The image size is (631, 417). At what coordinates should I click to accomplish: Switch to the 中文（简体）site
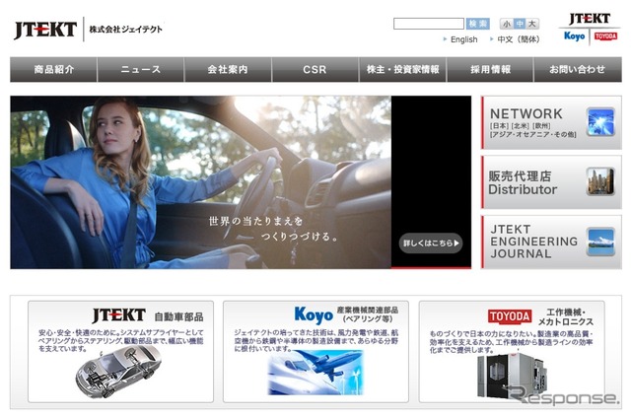pos(519,39)
